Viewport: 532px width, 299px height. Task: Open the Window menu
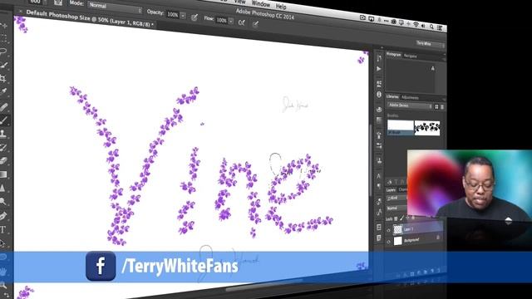[260, 3]
